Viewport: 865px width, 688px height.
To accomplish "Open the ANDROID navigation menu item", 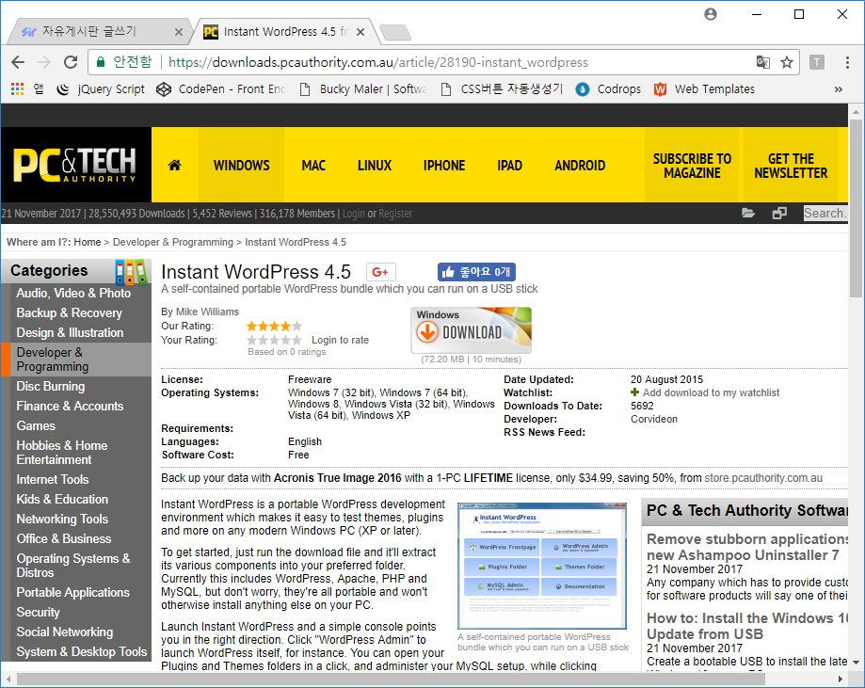I will (580, 166).
